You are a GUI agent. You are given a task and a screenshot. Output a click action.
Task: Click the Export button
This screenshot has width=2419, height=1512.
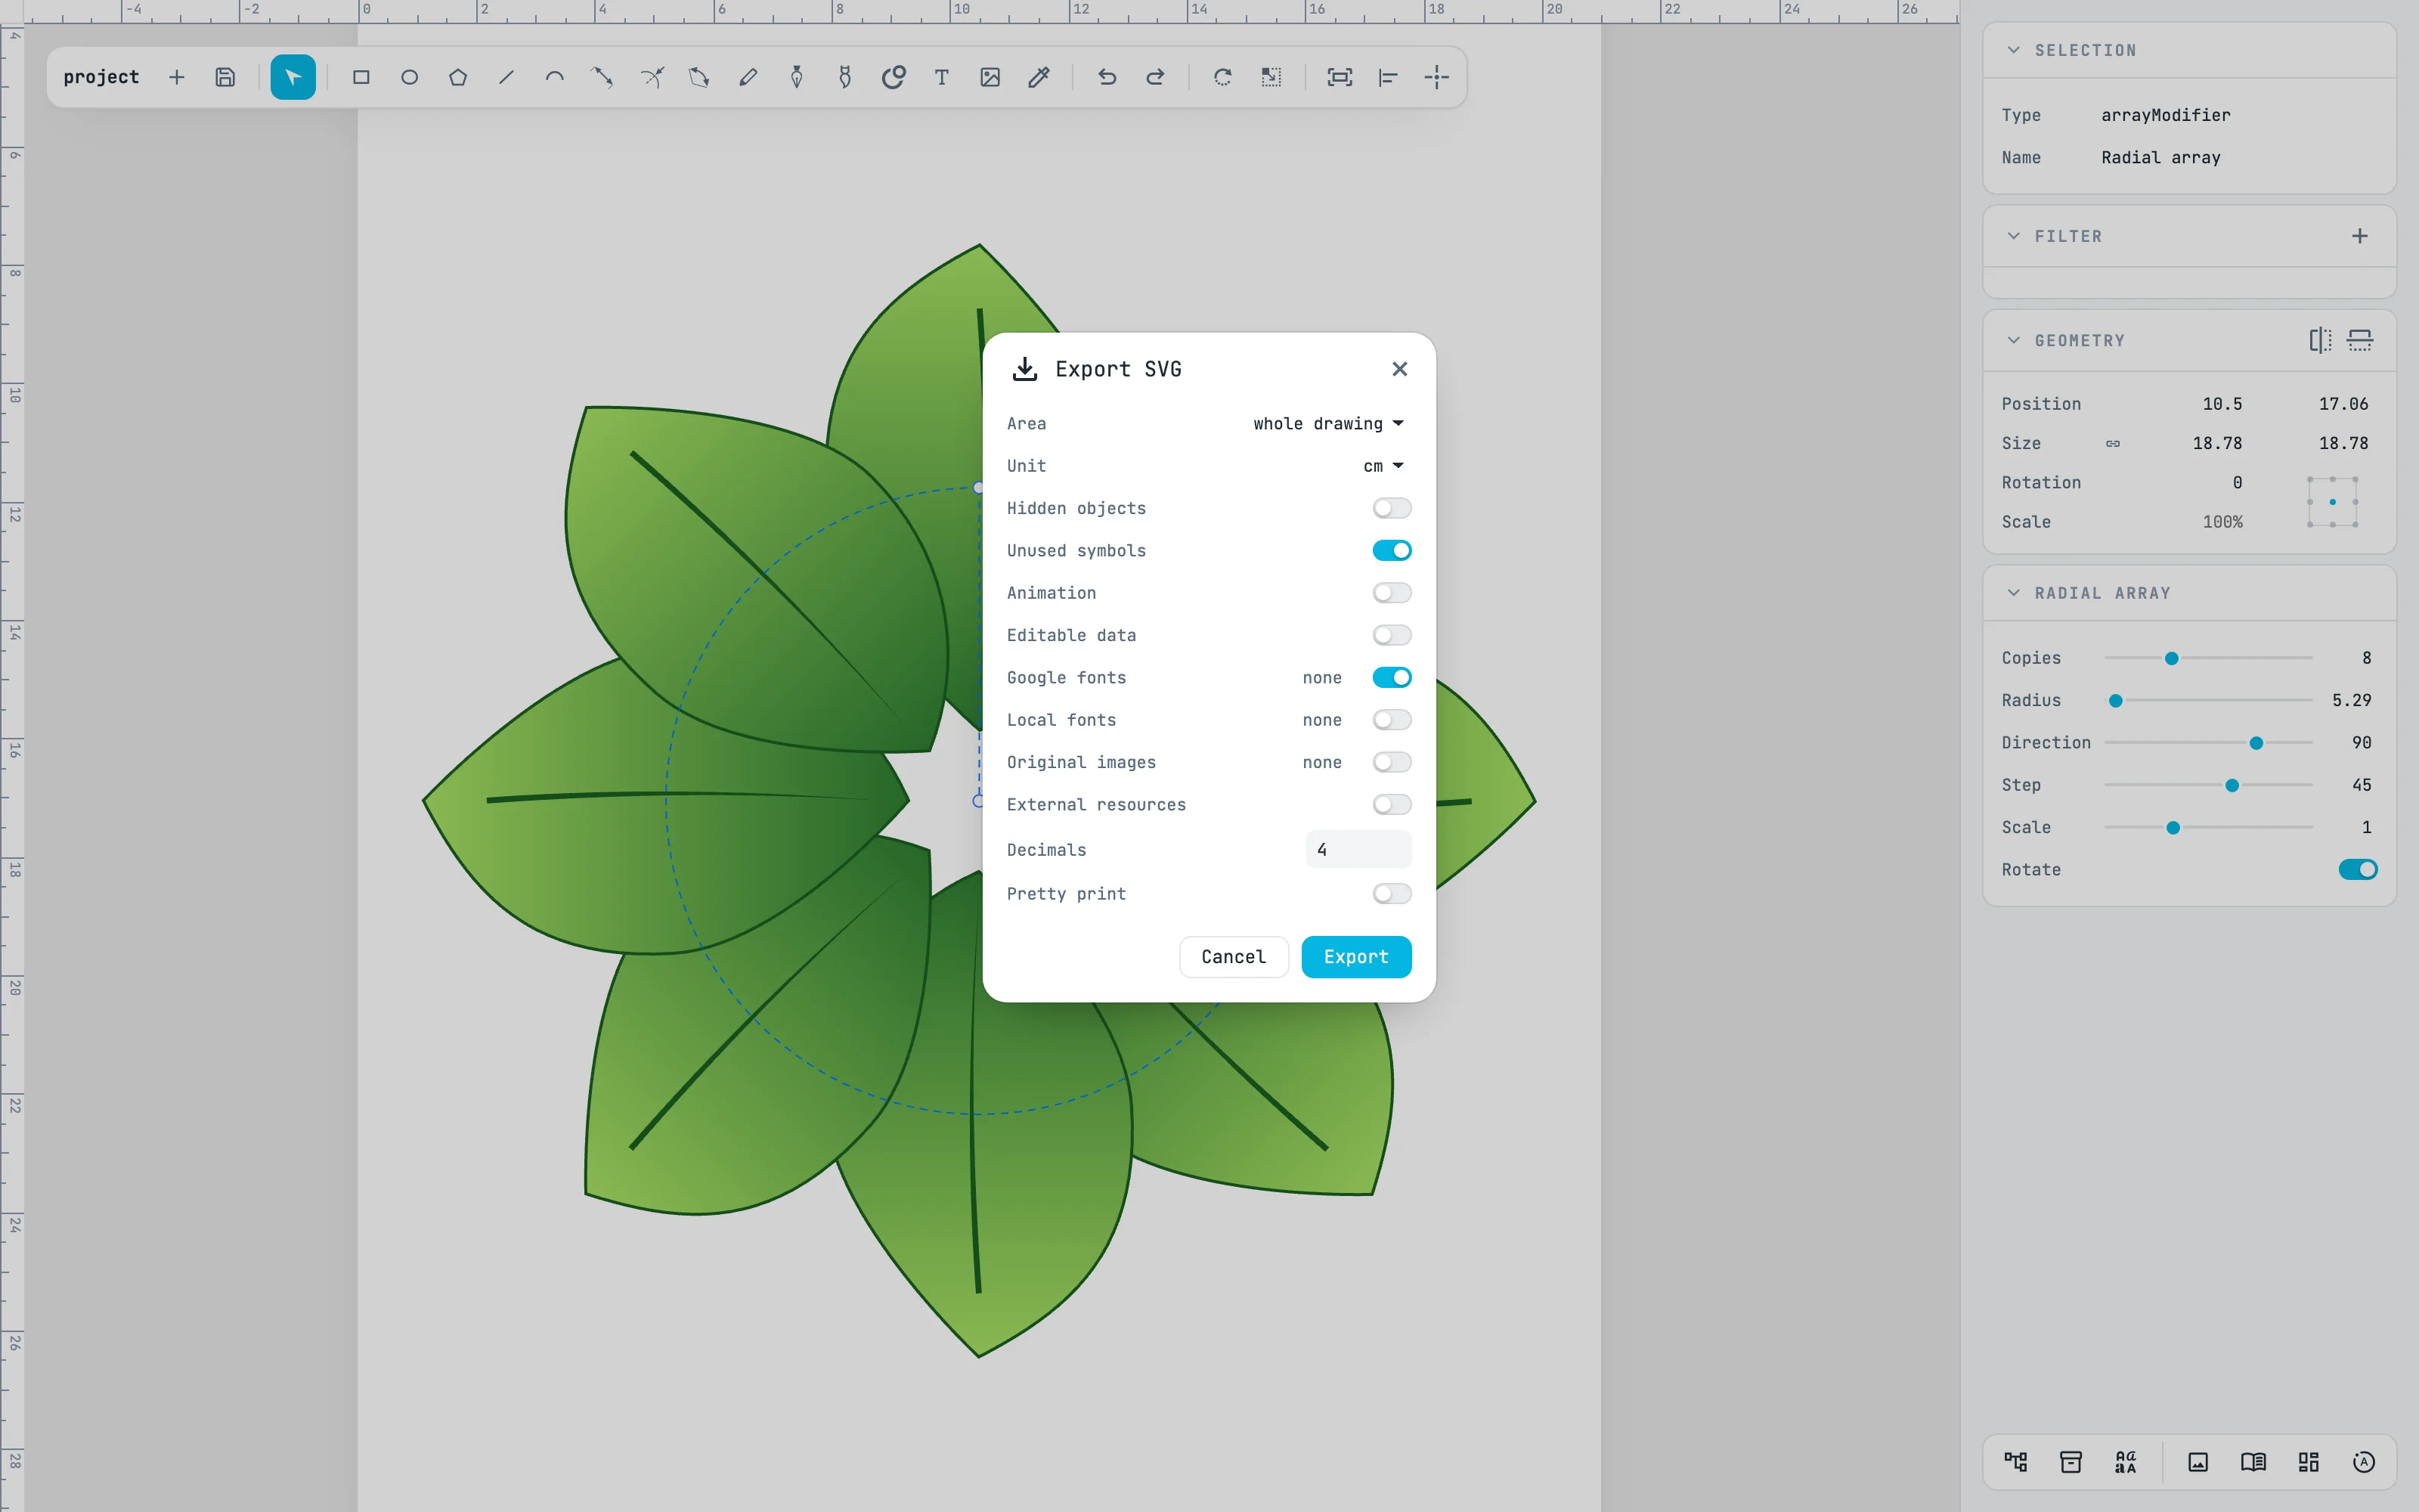1355,957
